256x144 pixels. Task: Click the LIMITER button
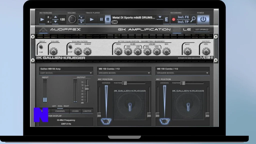(x=87, y=111)
